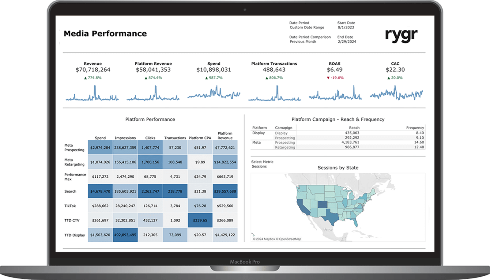
Task: Select Texas on the Sessions by State map
Action: click(330, 216)
